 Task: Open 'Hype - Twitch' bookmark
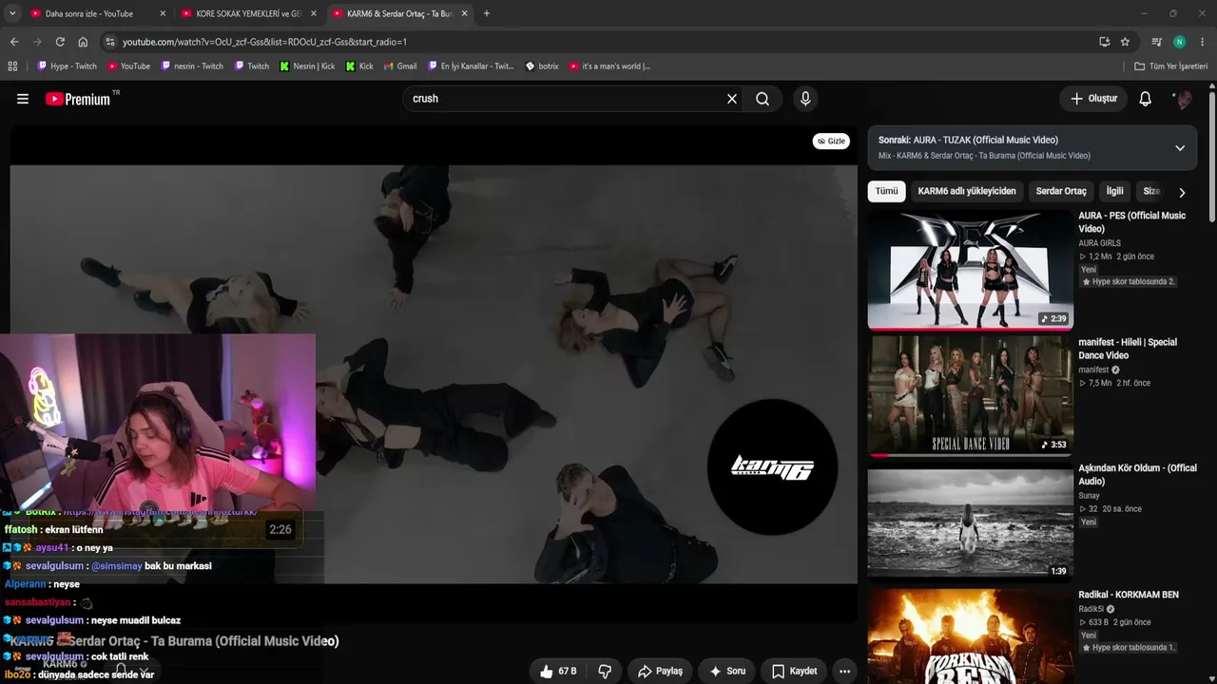pos(67,66)
